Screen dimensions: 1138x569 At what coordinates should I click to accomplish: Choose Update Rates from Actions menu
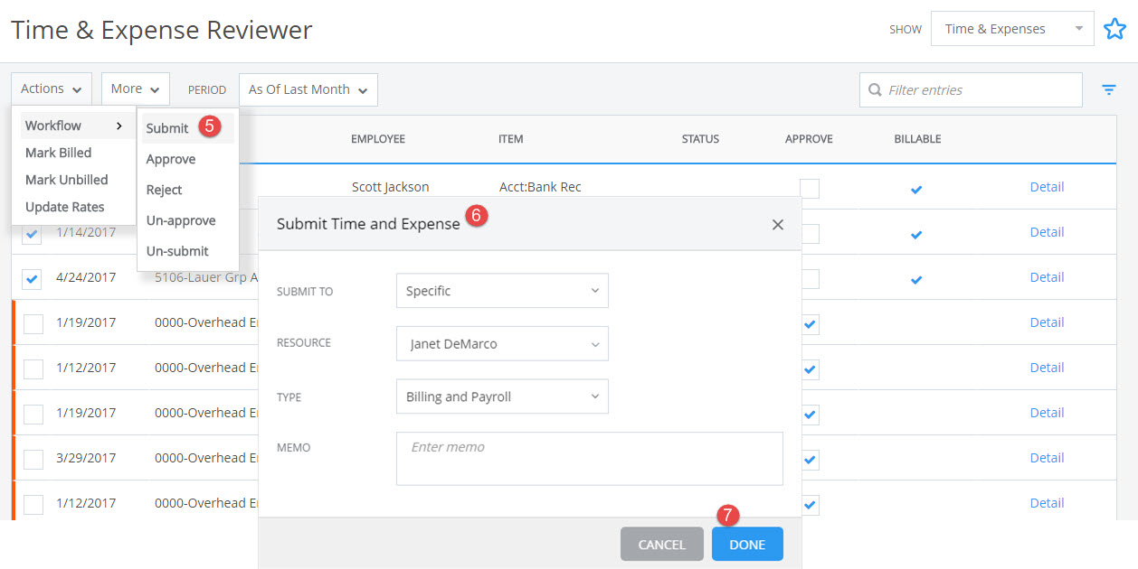(x=65, y=207)
